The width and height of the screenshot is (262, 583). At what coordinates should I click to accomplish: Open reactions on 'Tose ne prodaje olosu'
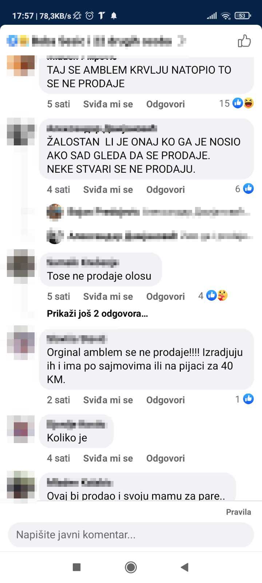tap(213, 296)
